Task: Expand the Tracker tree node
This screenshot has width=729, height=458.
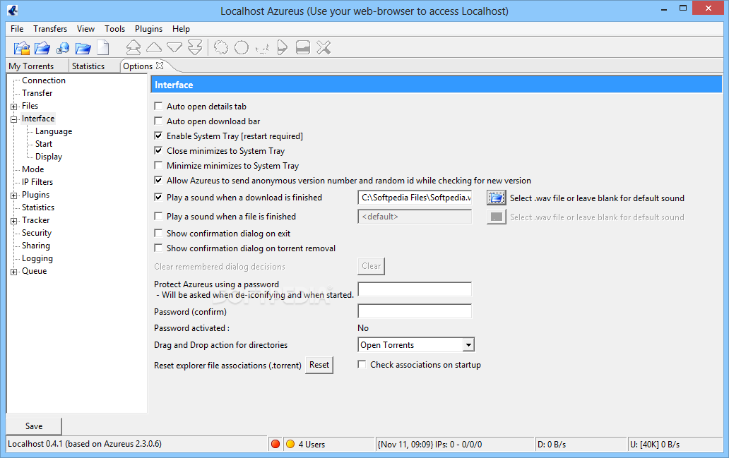Action: [14, 221]
